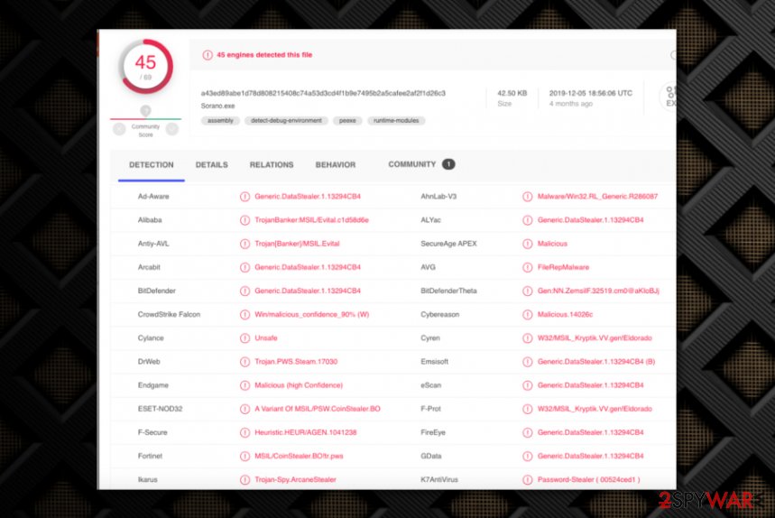Viewport: 775px width, 518px height.
Task: Click the F-Secure Heuristic.HEUR/AGEN result
Action: [306, 432]
